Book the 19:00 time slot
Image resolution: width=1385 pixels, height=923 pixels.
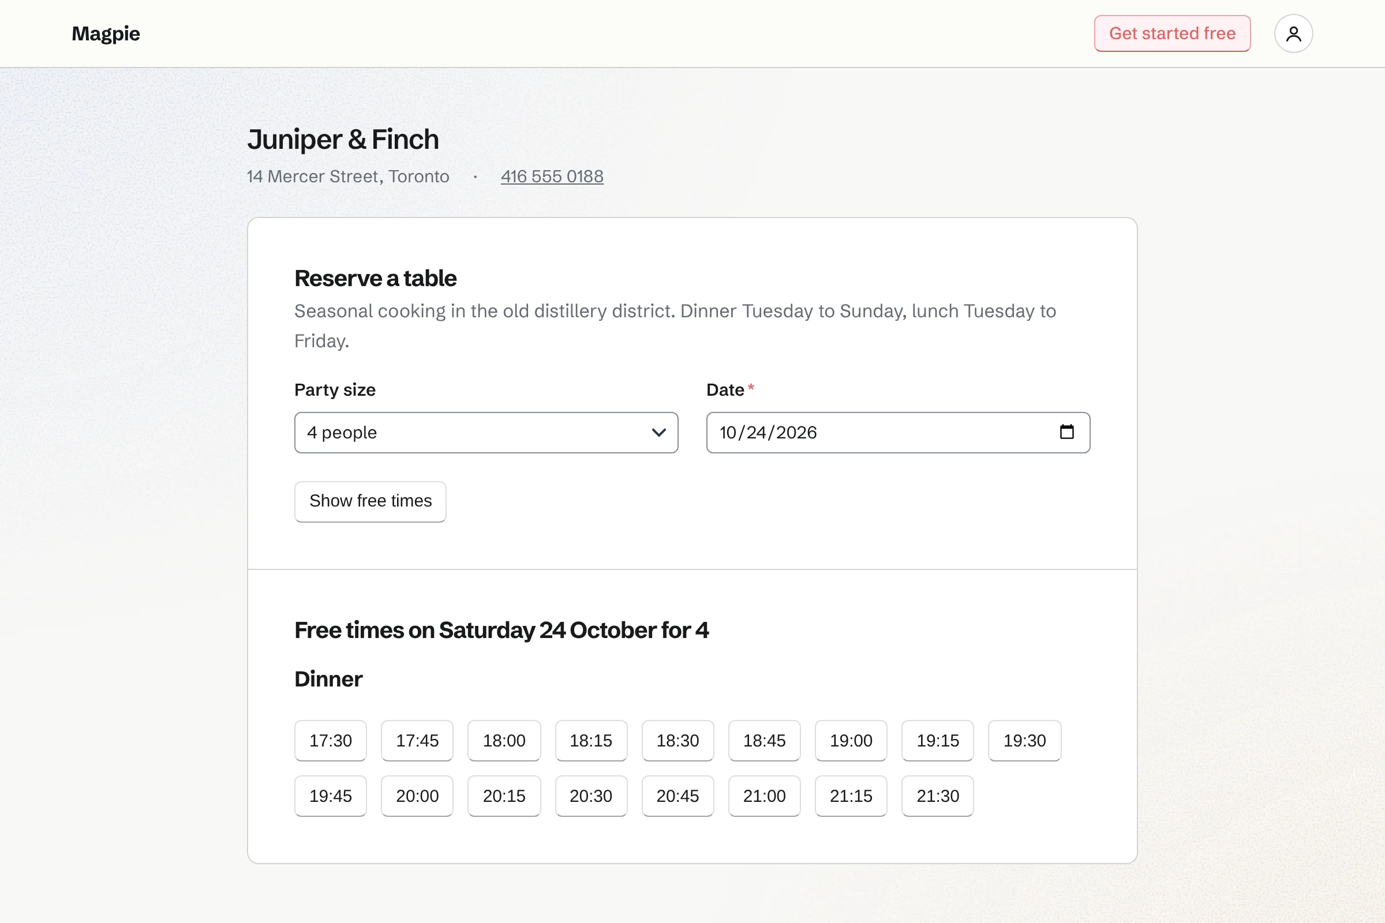coord(851,741)
